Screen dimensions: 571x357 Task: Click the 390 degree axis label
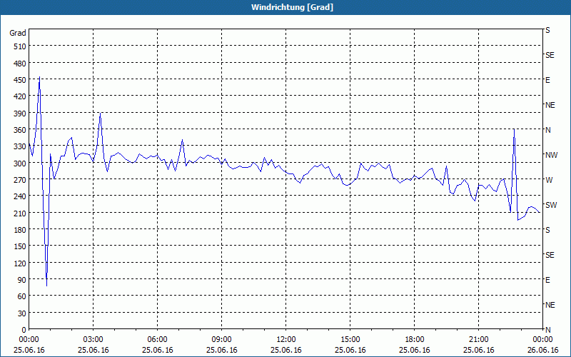[x=21, y=114]
